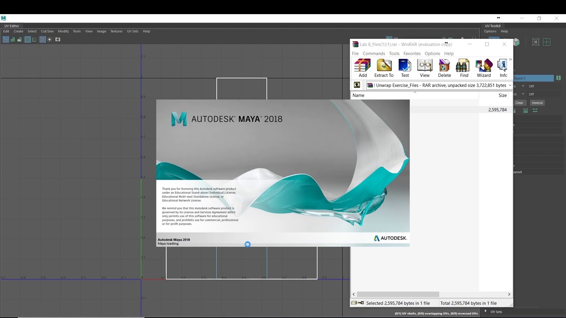Screen dimensions: 566x318
Task: Expand the WinRAR toolbar overflow chevron
Action: coord(510,59)
